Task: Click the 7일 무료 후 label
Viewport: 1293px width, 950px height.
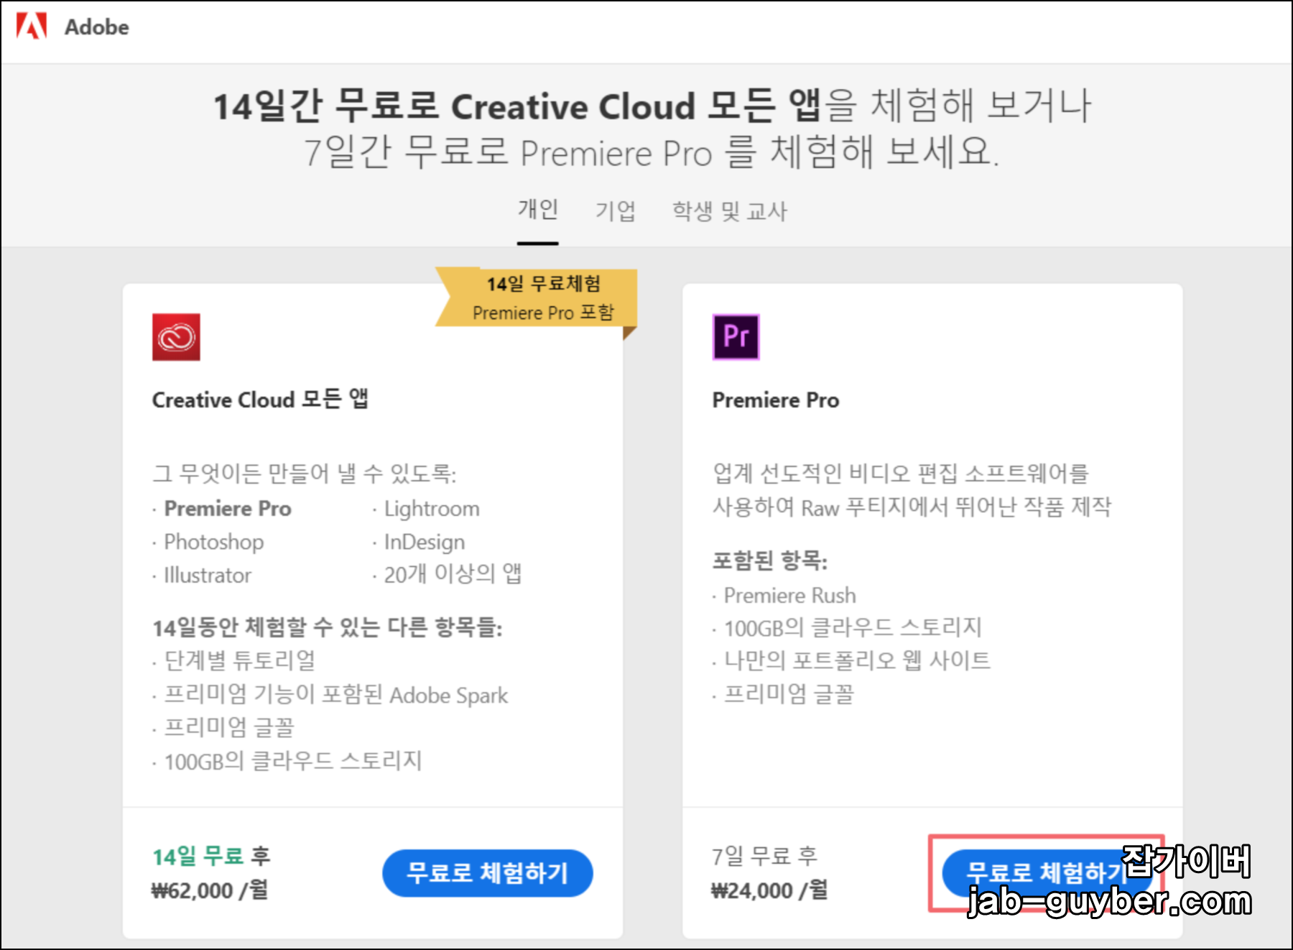Action: pos(764,856)
